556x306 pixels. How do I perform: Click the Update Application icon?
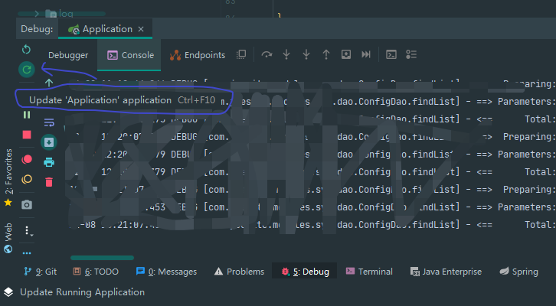27,70
